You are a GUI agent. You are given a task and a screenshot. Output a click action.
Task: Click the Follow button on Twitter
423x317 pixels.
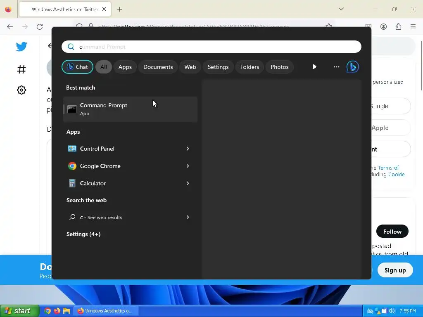pyautogui.click(x=392, y=231)
